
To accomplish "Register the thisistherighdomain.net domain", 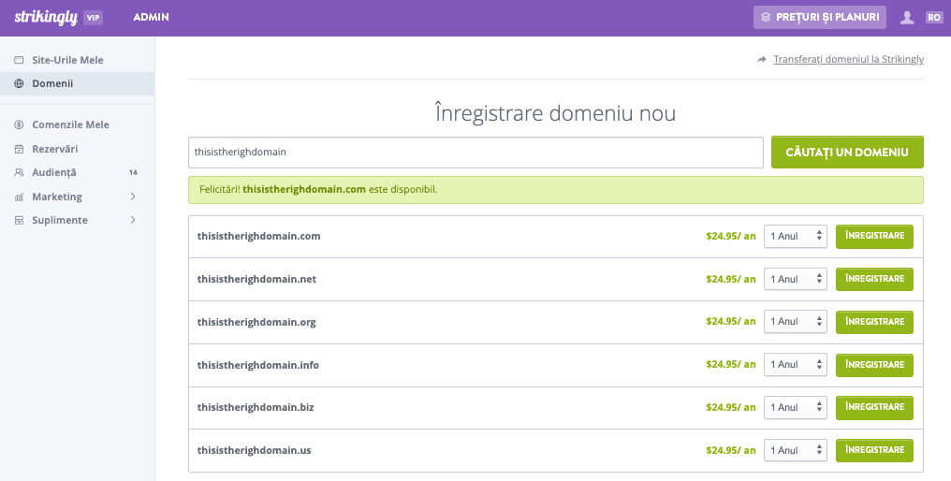I will (x=874, y=279).
